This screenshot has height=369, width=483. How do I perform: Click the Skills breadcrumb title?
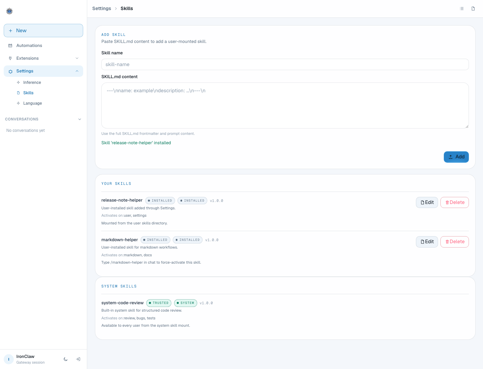(x=127, y=9)
